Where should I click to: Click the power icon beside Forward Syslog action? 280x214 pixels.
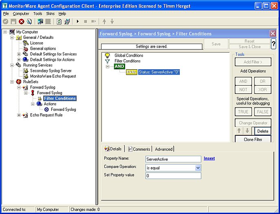click(x=46, y=110)
